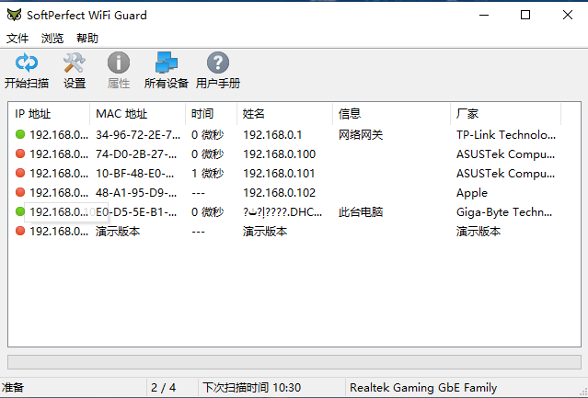The width and height of the screenshot is (588, 398).
Task: Click the 网络网关 info cell
Action: (x=361, y=135)
